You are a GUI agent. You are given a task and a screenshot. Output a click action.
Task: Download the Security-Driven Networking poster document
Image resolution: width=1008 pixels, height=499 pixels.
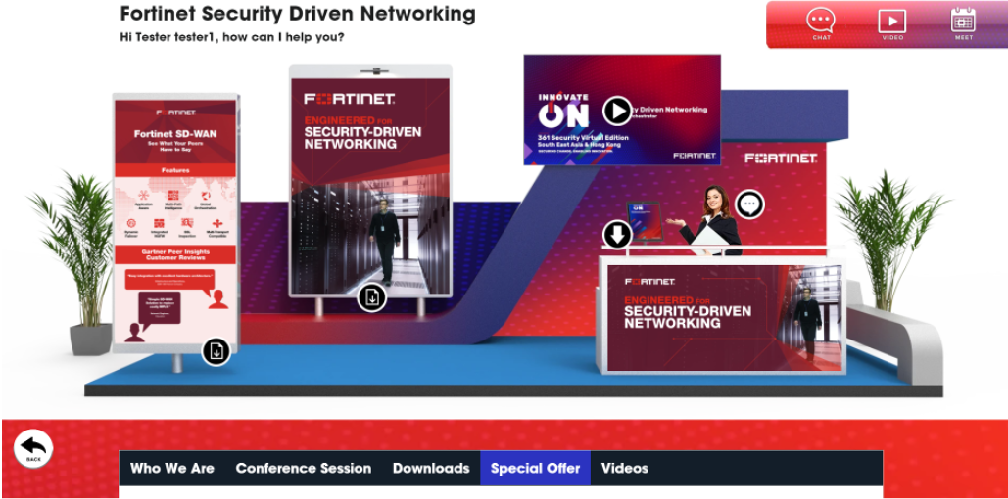coord(371,296)
